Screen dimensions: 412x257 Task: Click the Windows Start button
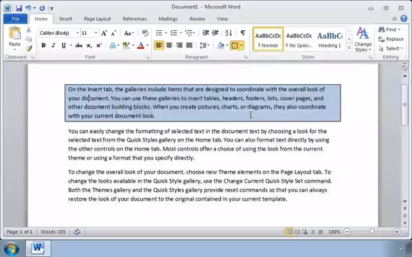tap(10, 249)
